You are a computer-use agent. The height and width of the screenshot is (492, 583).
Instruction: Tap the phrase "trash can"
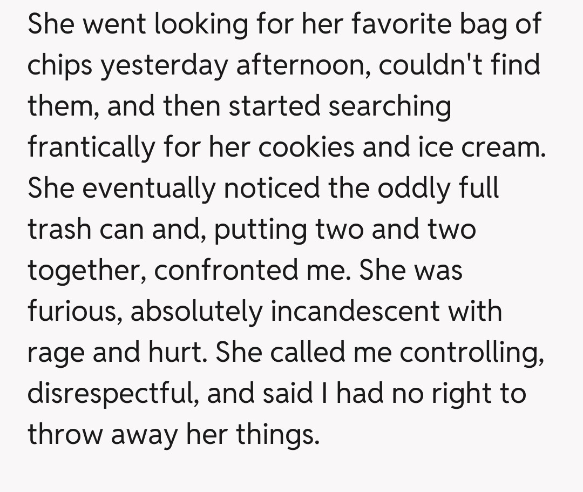coord(85,230)
